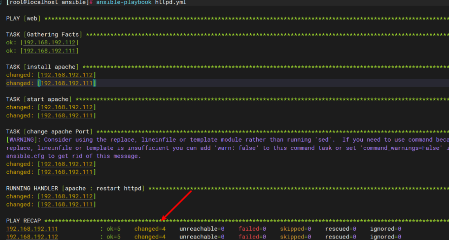449x240 pixels.
Task: Click failed=0 in the 192.168.192.111 recap row
Action: tap(252, 229)
